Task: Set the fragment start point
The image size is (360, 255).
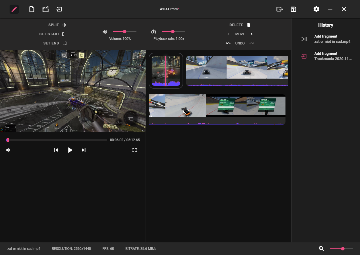Action: [x=52, y=34]
